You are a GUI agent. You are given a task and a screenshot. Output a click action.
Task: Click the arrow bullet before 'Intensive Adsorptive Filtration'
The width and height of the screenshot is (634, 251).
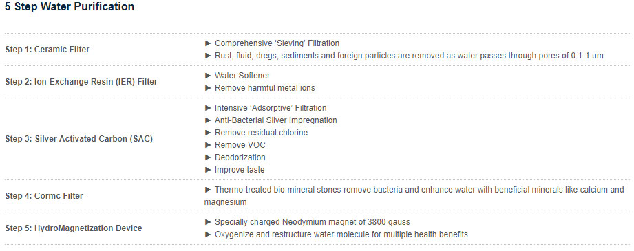point(208,108)
